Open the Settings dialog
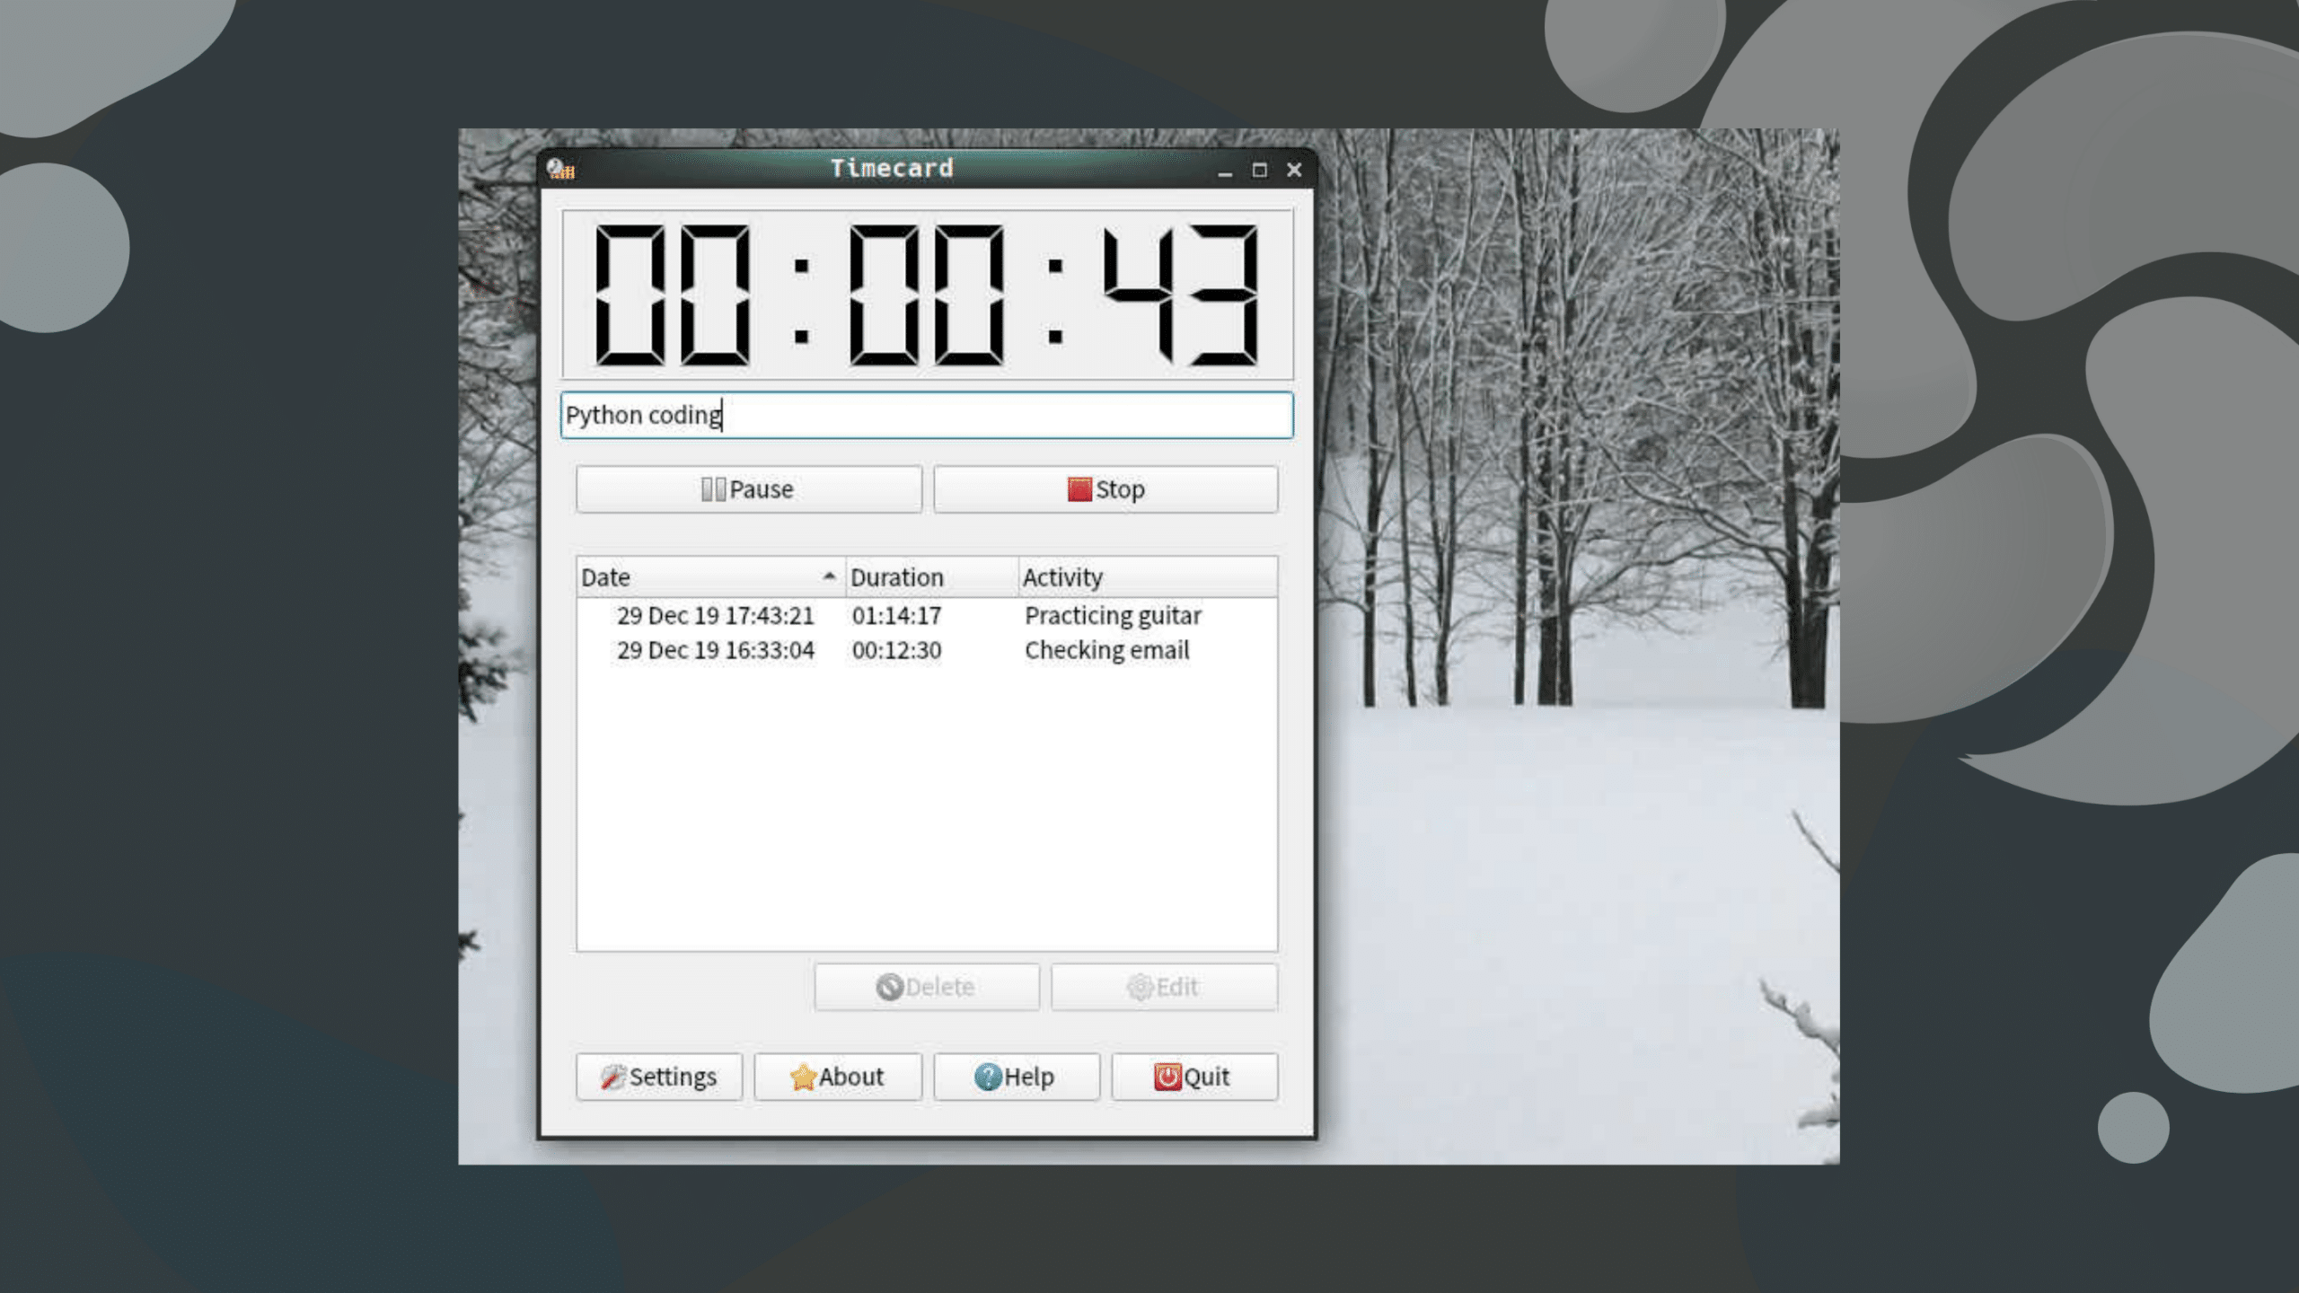This screenshot has width=2299, height=1293. (x=659, y=1077)
